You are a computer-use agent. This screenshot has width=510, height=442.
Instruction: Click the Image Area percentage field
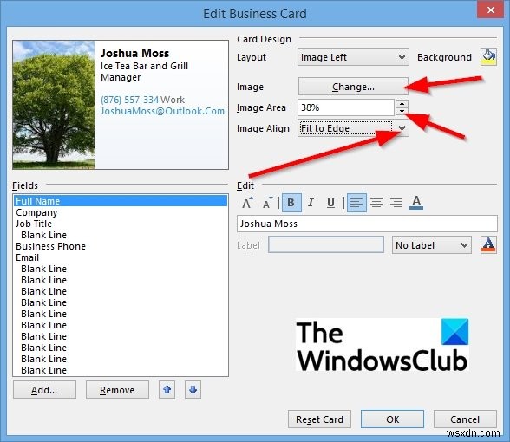pos(346,107)
